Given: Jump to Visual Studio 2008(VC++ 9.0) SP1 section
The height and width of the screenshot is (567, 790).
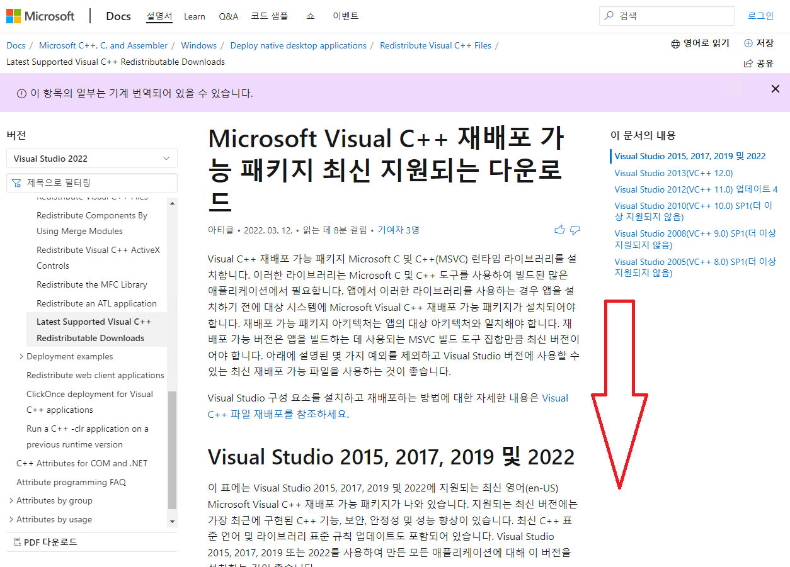Looking at the screenshot, I should (x=695, y=239).
